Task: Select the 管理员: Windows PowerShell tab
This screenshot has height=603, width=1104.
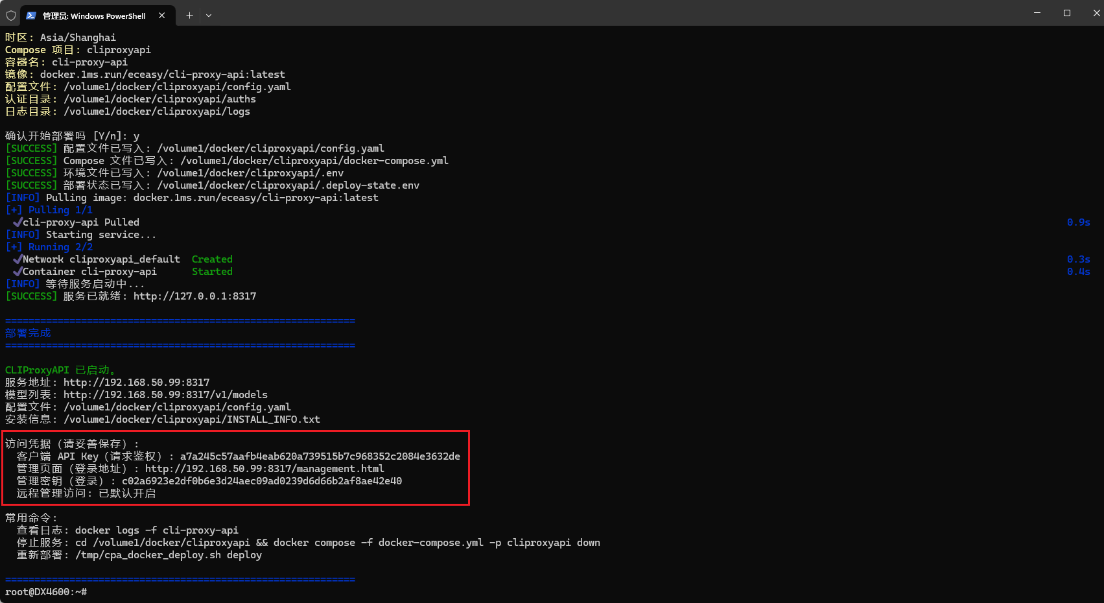Action: pos(94,16)
